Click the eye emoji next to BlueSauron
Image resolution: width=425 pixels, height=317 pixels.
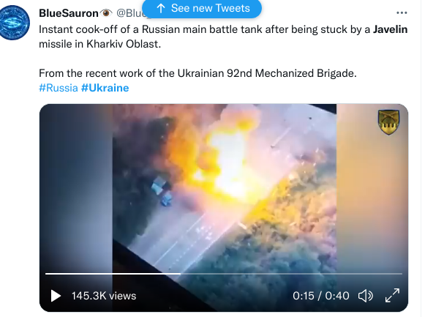pos(106,12)
